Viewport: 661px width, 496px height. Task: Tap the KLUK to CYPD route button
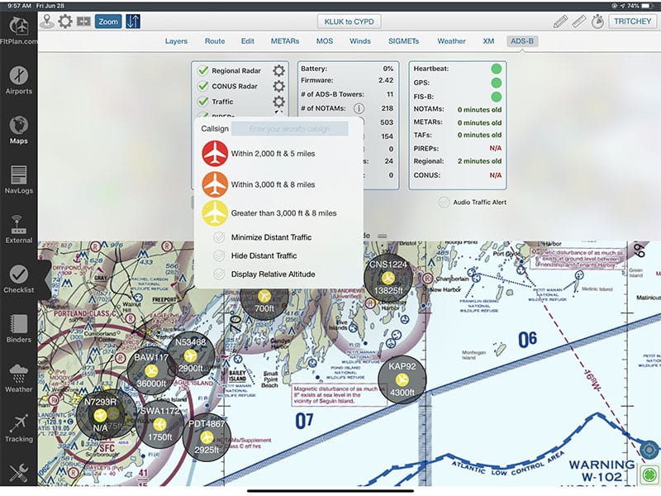349,21
